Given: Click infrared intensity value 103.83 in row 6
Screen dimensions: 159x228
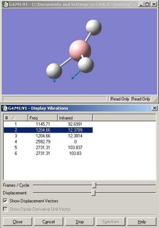Looking at the screenshot, I should coord(75,153).
